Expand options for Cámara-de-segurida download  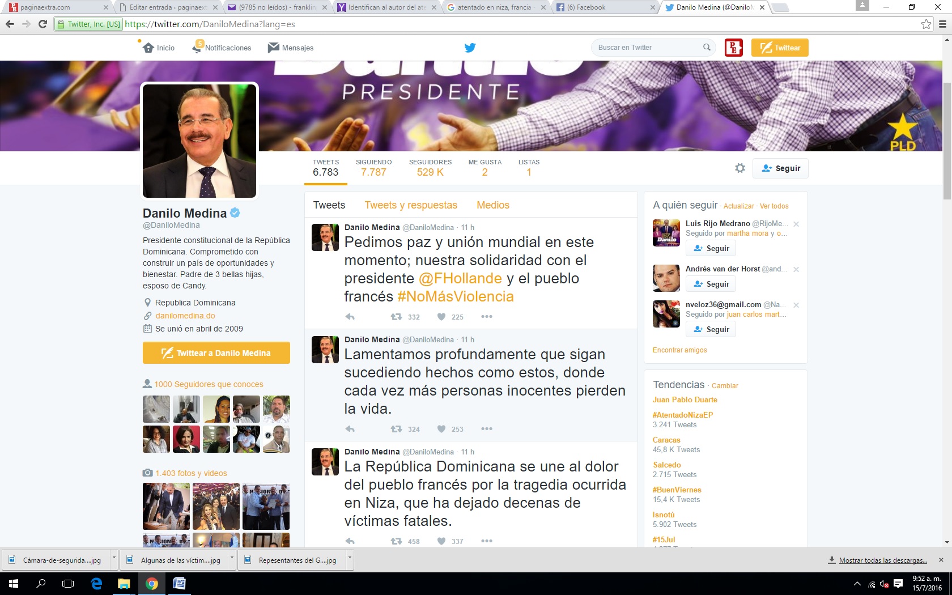[114, 560]
